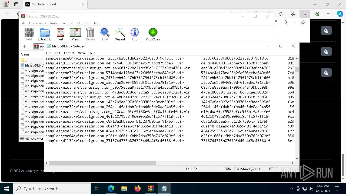Open Edge favorites star icon
Screen dimensions: 346x194
click(281, 14)
